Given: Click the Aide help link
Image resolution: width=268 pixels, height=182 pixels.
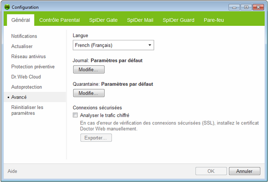Looking at the screenshot, I should 12,171.
